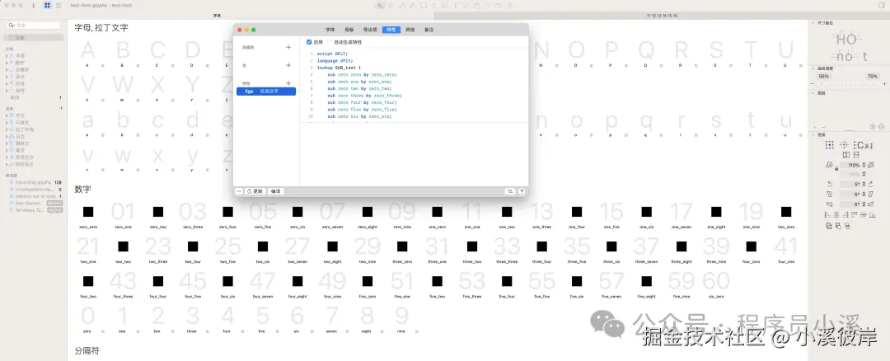Flip selection horizontally in transform panel

(x=846, y=155)
